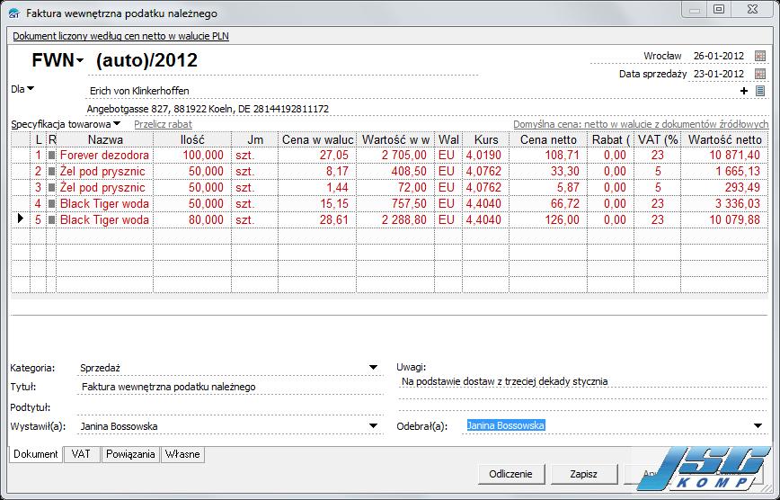Image resolution: width=780 pixels, height=500 pixels.
Task: Click the Odliczenie button
Action: (x=511, y=474)
